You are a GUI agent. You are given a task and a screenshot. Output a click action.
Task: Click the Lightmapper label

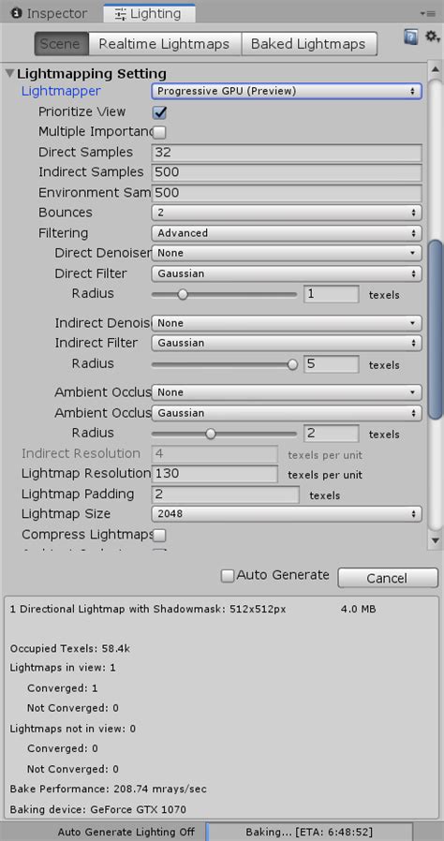click(x=61, y=91)
